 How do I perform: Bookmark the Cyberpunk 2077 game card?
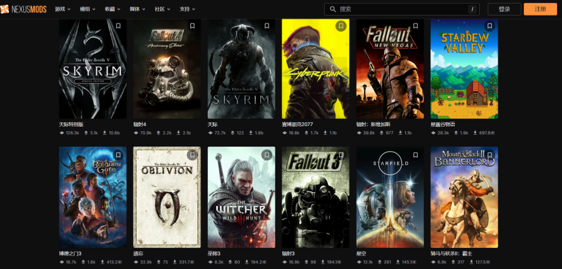pos(341,26)
